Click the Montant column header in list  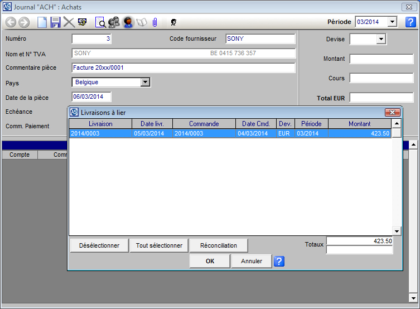click(x=359, y=124)
